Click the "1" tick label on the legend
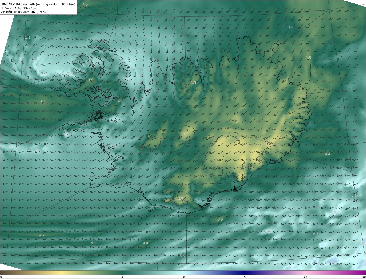Viewport: 366px width, 279px height. tap(61, 277)
